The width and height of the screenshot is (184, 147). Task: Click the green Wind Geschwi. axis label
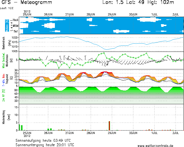click(x=4, y=61)
